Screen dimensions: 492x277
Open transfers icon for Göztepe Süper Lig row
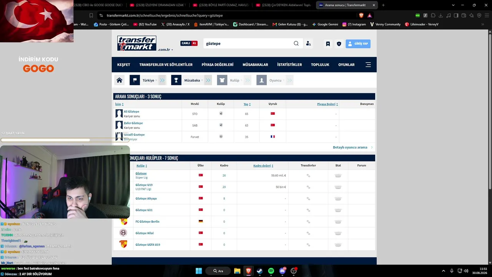(x=308, y=175)
